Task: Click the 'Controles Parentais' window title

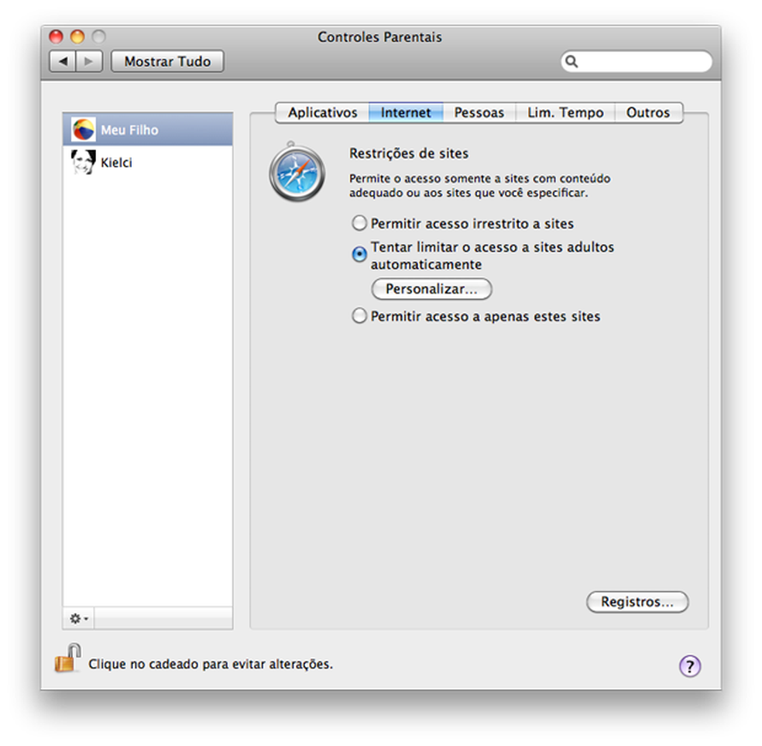Action: tap(379, 37)
